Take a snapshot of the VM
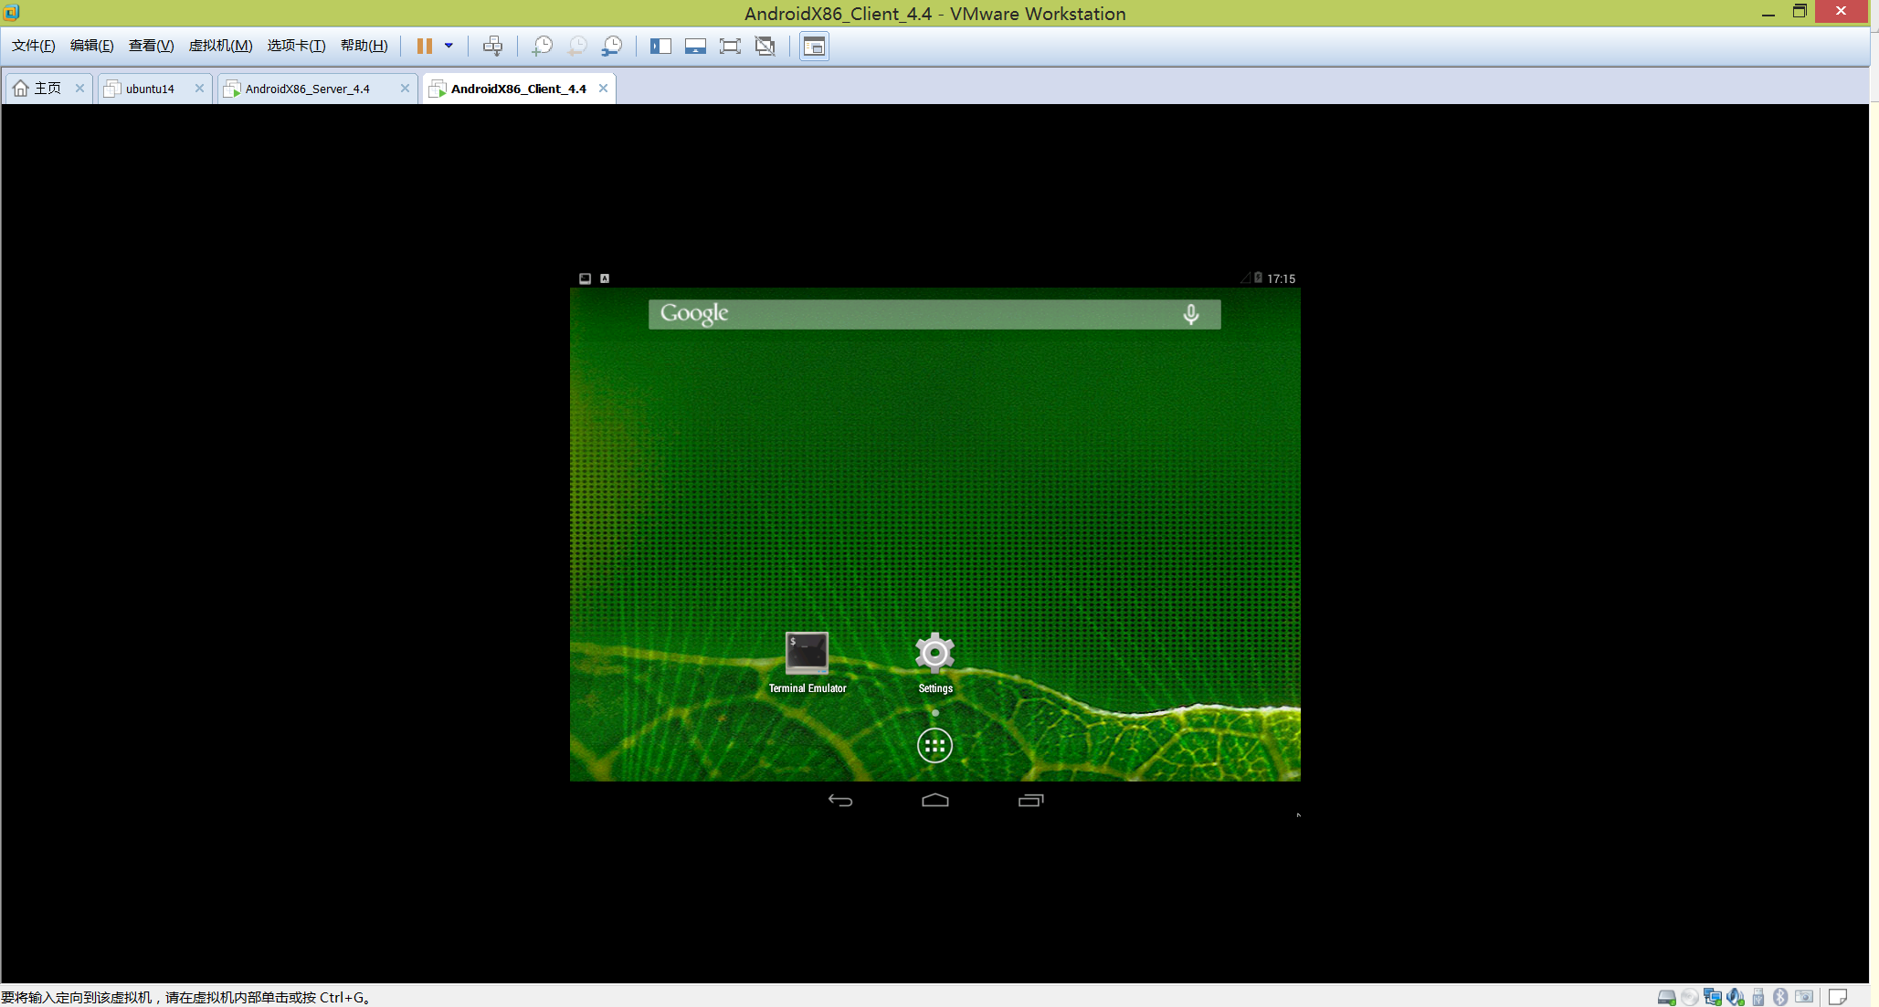This screenshot has width=1879, height=1007. (x=542, y=46)
